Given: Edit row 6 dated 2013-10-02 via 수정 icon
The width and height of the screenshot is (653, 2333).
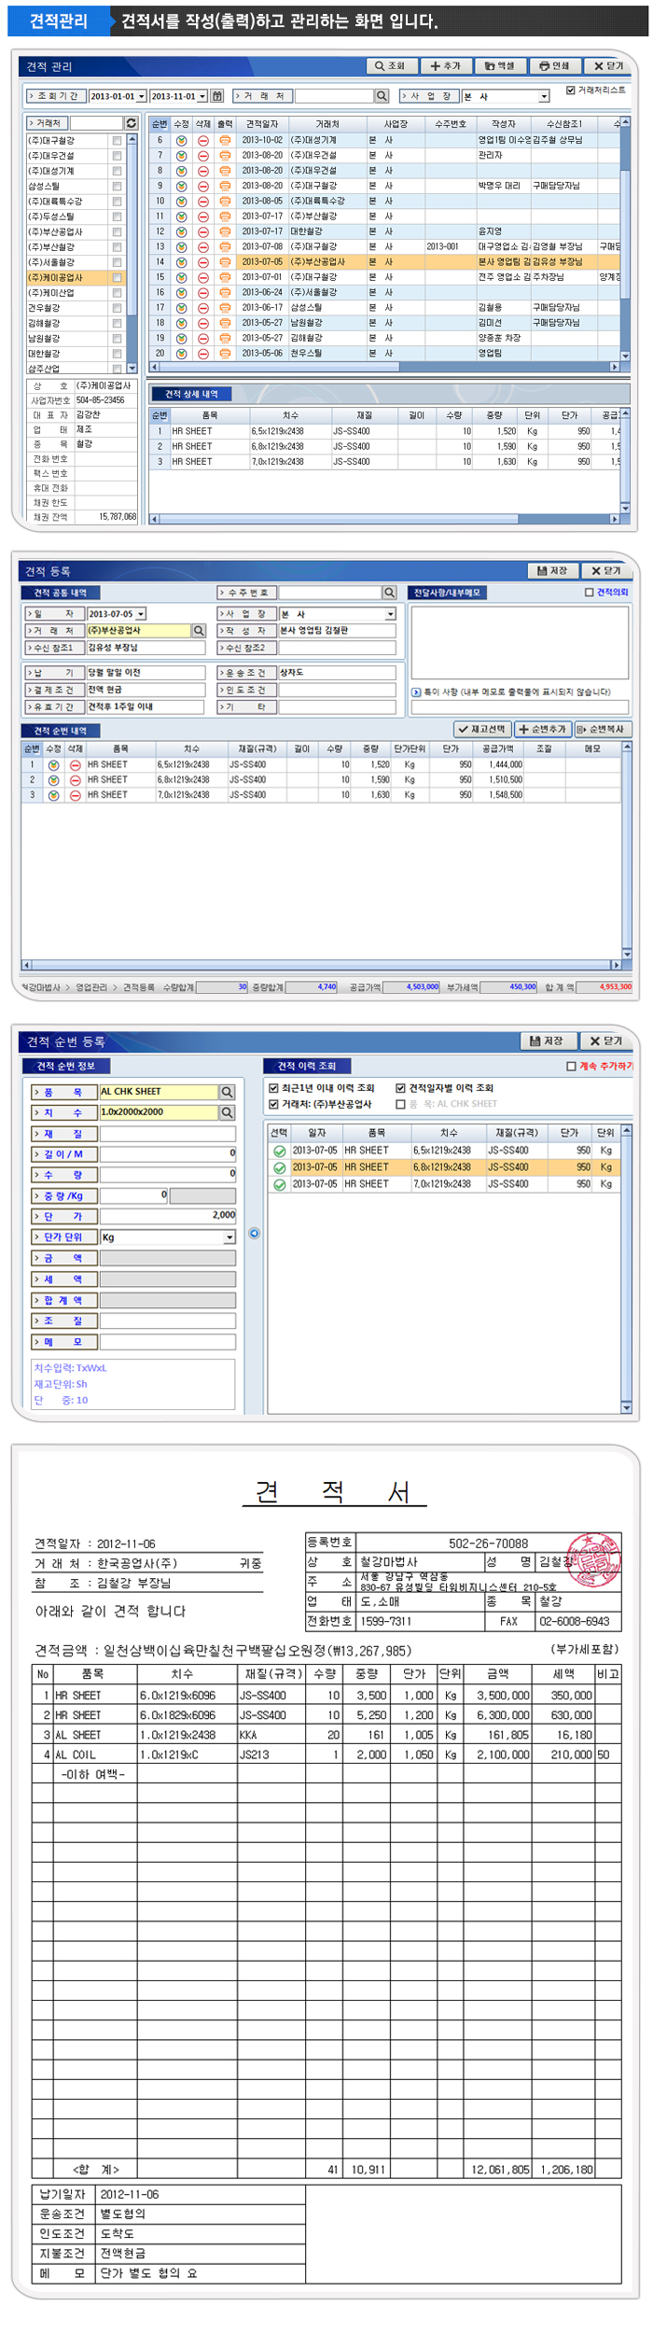Looking at the screenshot, I should (181, 141).
